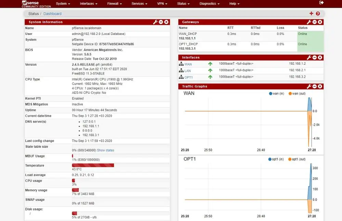Click uptime value 00 Hour 17 Minutes

coord(94,110)
